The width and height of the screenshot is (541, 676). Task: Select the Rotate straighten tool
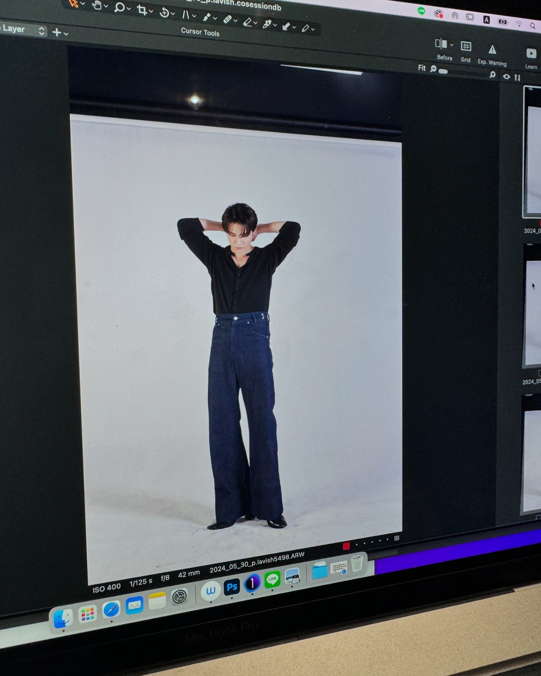pyautogui.click(x=164, y=12)
